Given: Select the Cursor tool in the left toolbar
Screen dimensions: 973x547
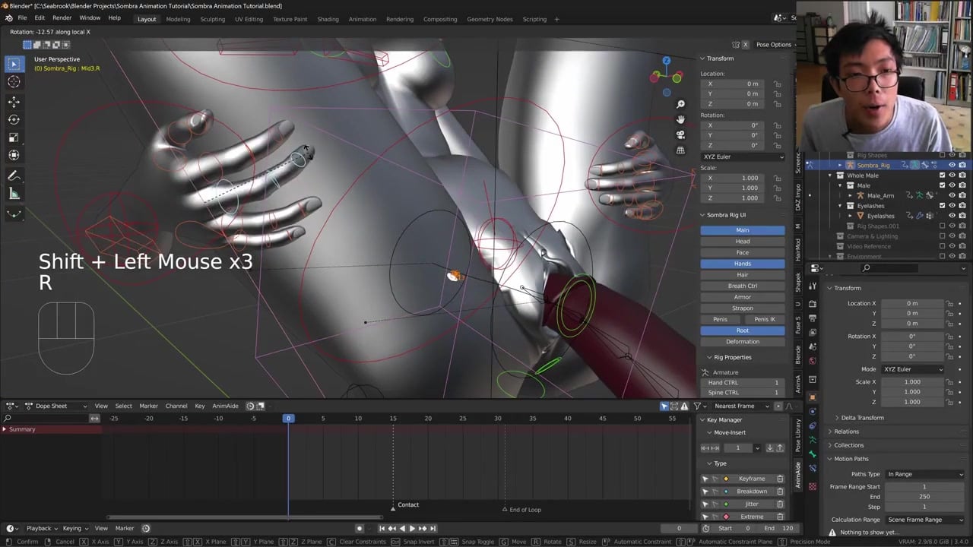Looking at the screenshot, I should coord(14,82).
